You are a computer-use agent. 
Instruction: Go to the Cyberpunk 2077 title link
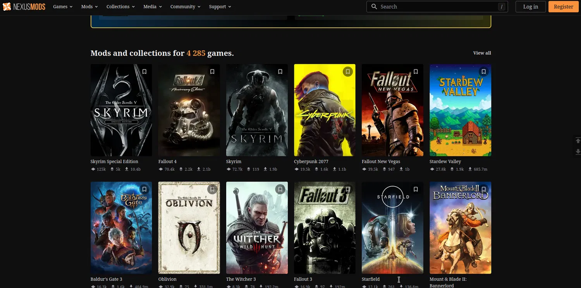[311, 161]
